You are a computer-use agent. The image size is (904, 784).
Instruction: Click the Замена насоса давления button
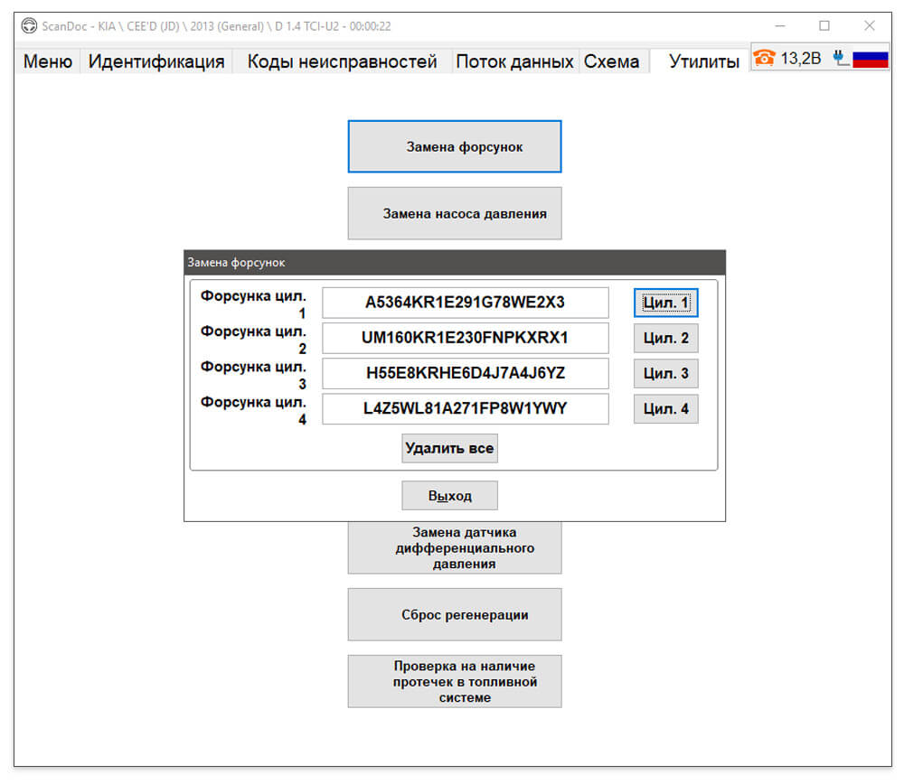(455, 213)
